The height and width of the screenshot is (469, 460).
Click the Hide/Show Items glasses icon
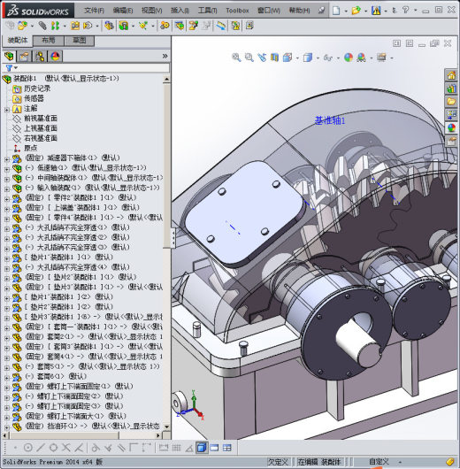click(328, 58)
